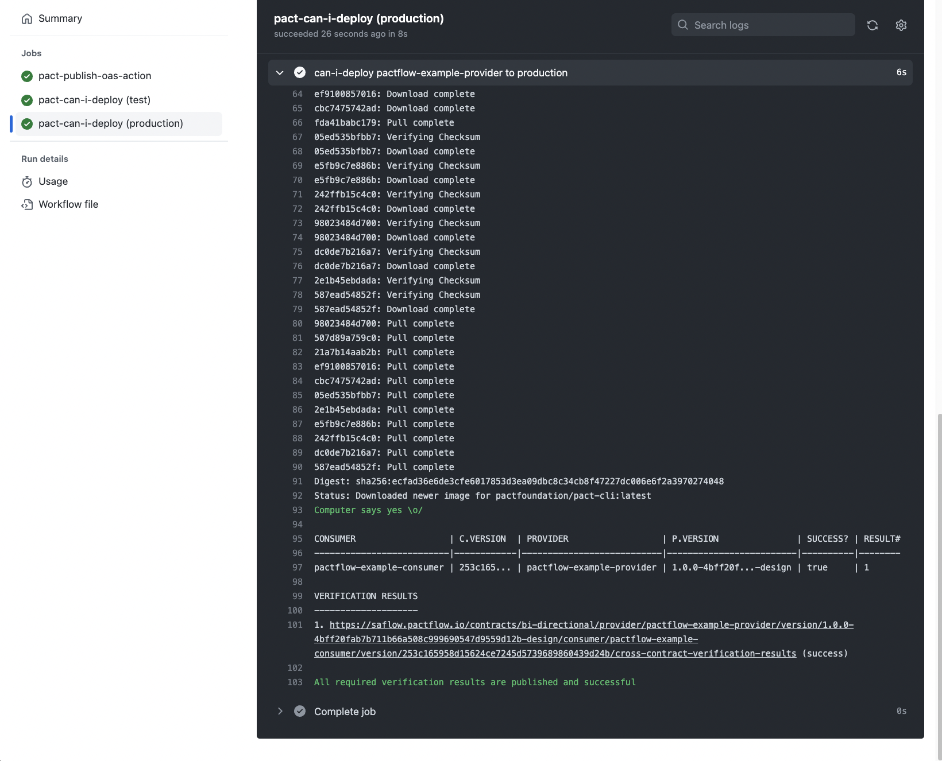Click the re-run logs refresh icon
942x761 pixels.
point(872,25)
